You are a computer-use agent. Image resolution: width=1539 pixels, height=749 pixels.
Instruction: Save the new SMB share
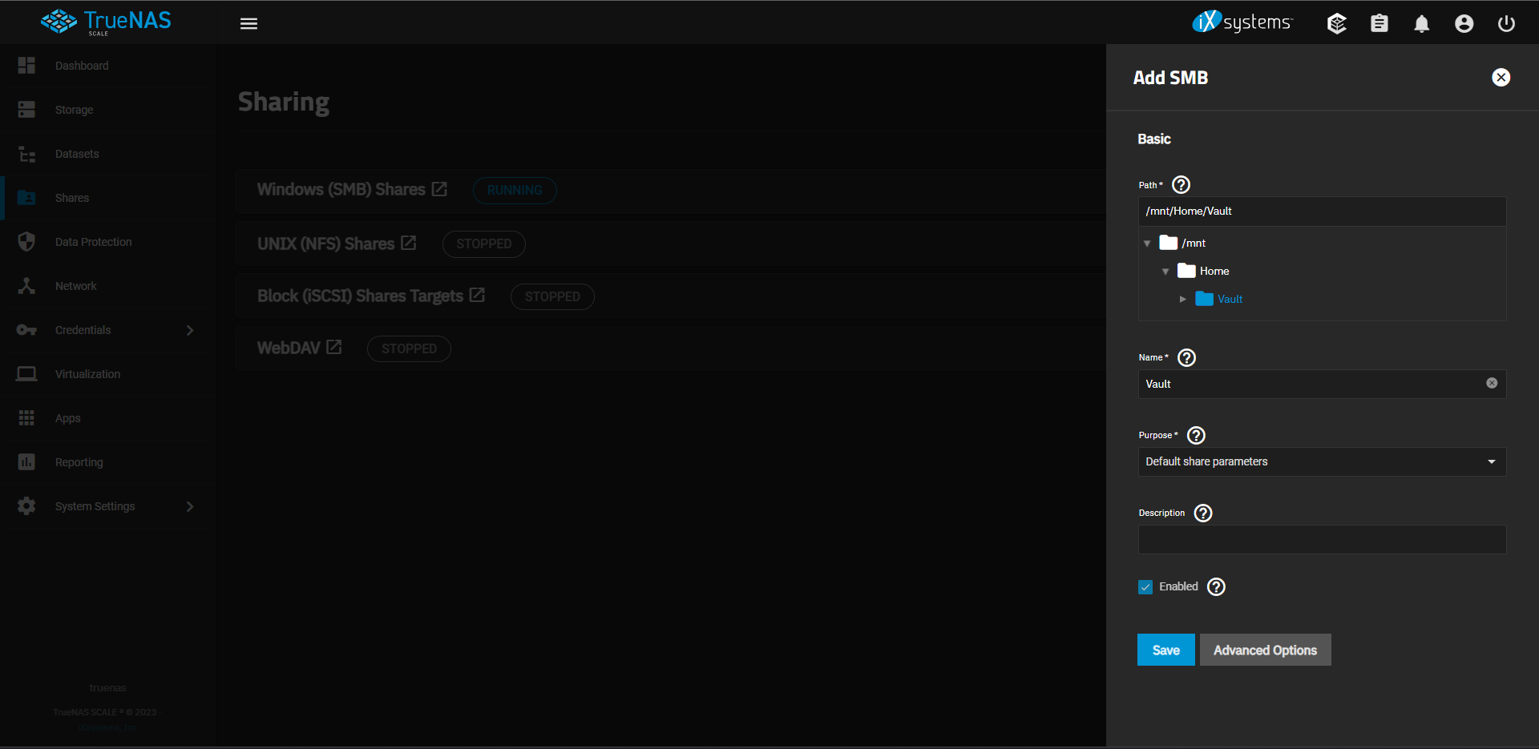pos(1165,650)
